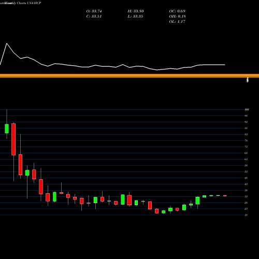
Task: Click the OH: 0.18 readout
Action: click(177, 17)
